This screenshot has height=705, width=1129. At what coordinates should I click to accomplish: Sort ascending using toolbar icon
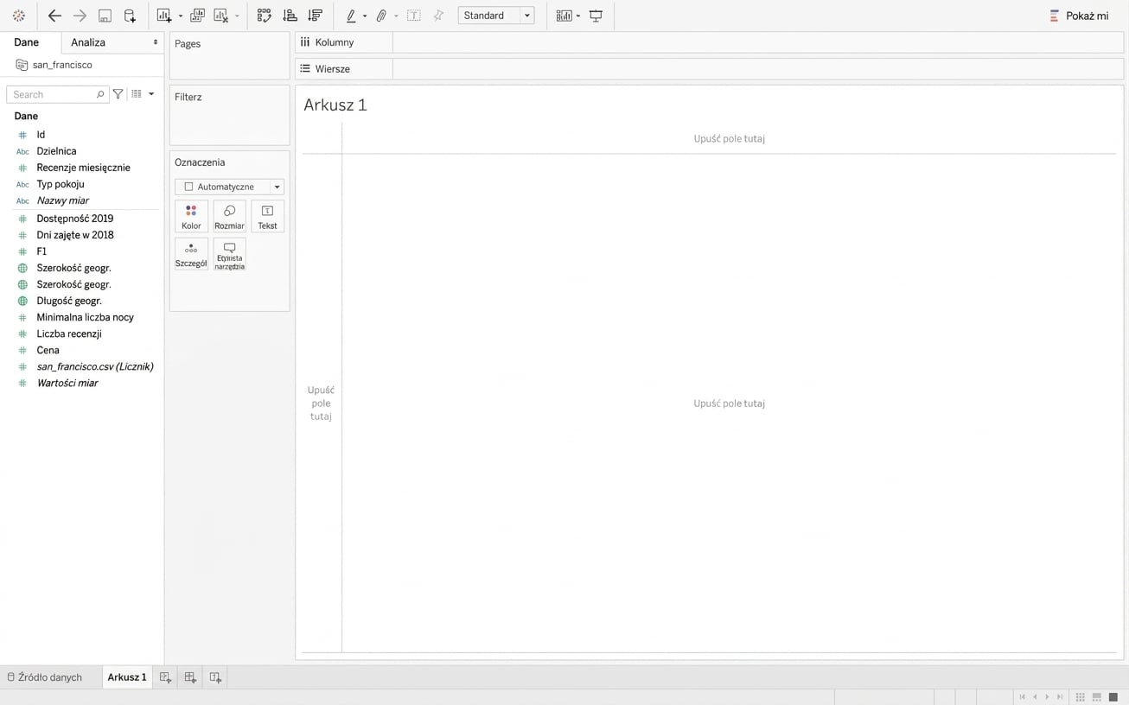pos(290,16)
